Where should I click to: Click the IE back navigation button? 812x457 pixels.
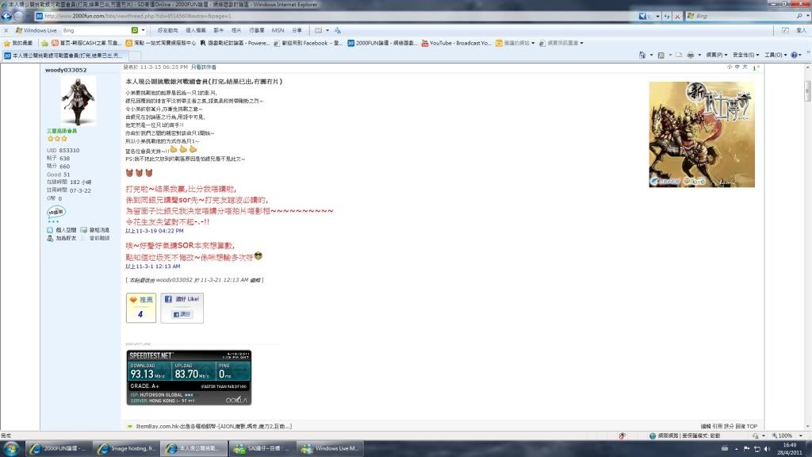[x=10, y=16]
